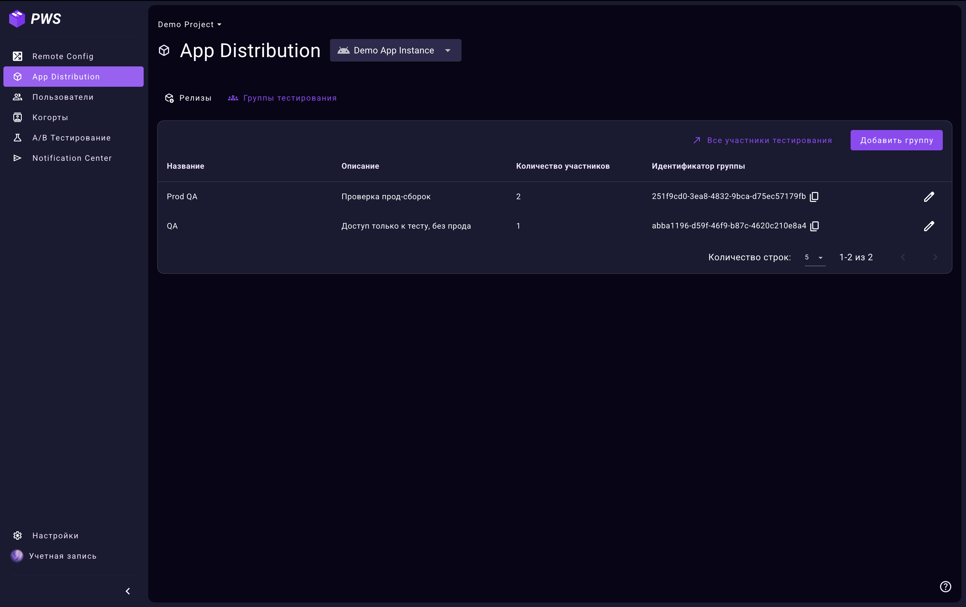The width and height of the screenshot is (966, 607).
Task: Collapse the sidebar with chevron arrow
Action: pos(128,591)
